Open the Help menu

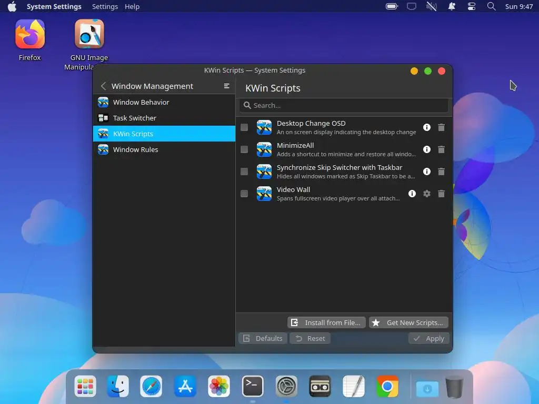(x=132, y=6)
